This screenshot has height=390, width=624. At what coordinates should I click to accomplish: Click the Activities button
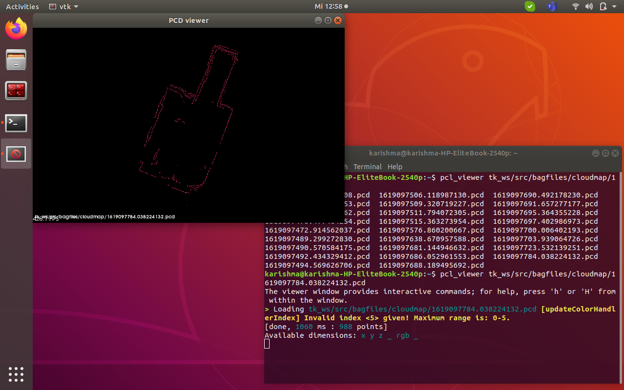(x=22, y=6)
